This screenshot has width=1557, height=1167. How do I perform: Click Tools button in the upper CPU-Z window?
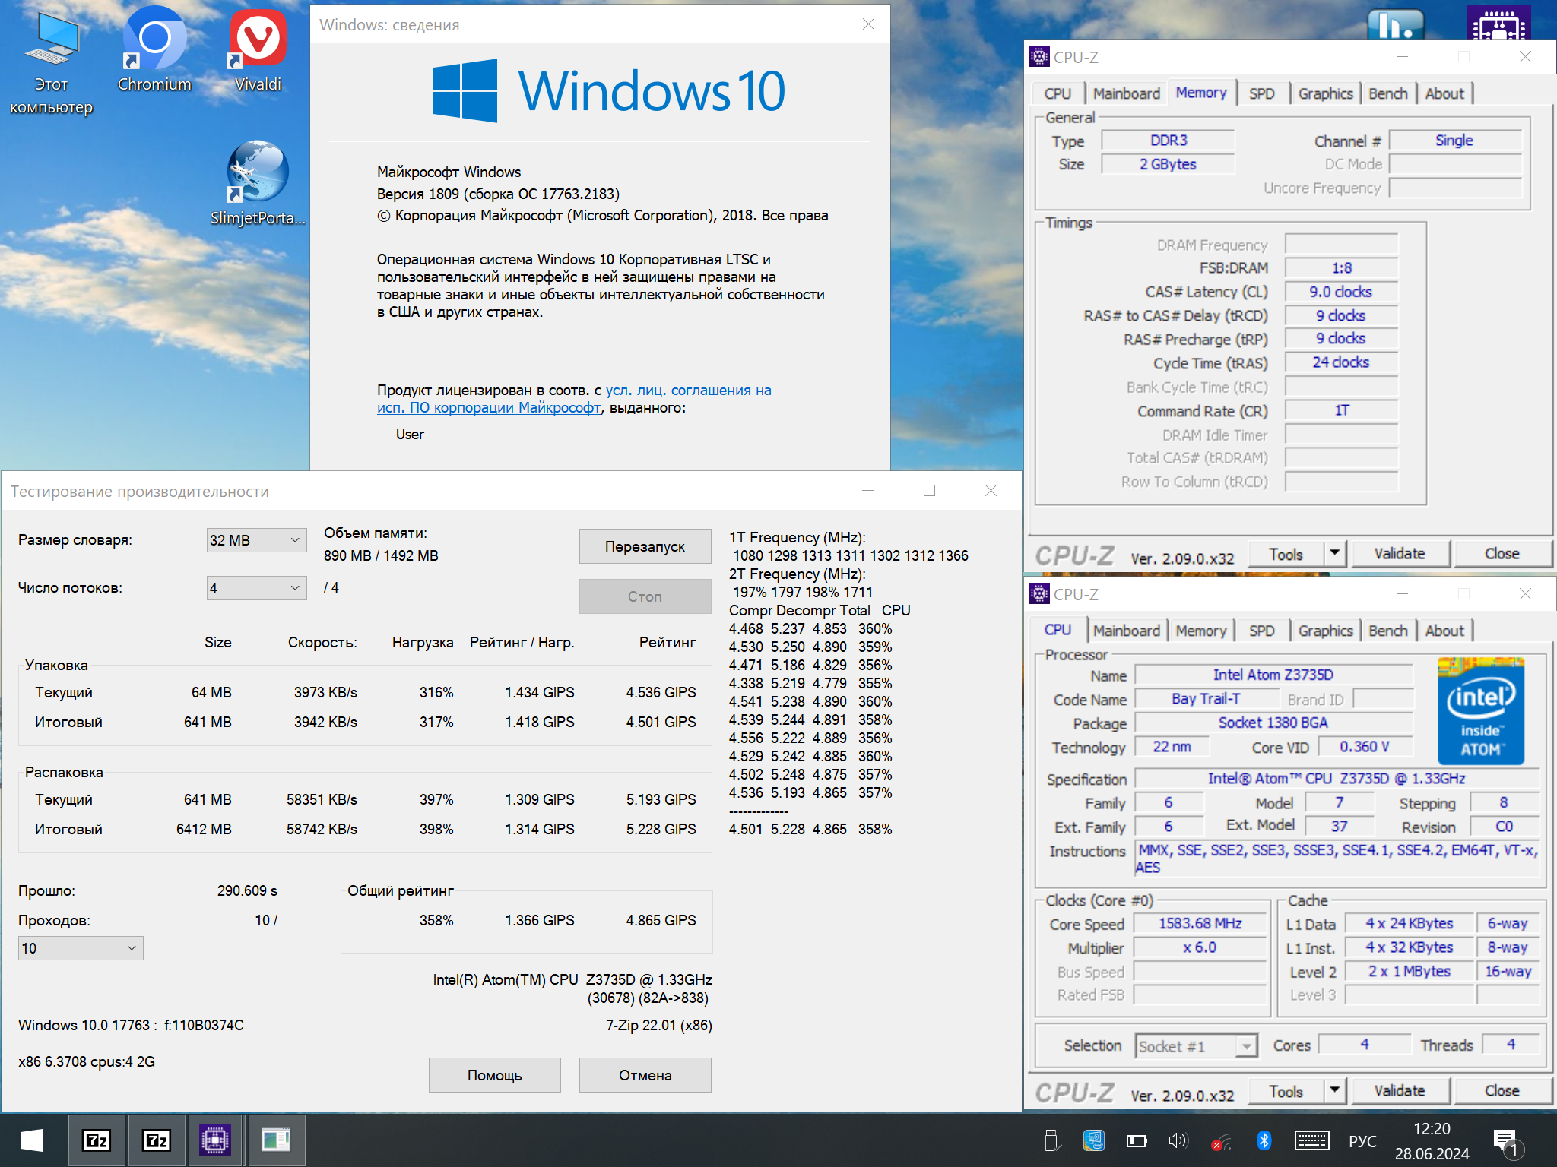(x=1286, y=554)
